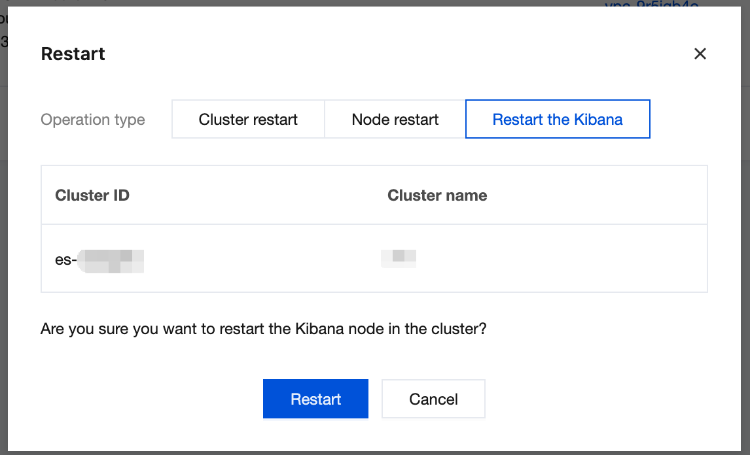The image size is (750, 455).
Task: Close the Restart dialog with the X icon
Action: [x=700, y=54]
